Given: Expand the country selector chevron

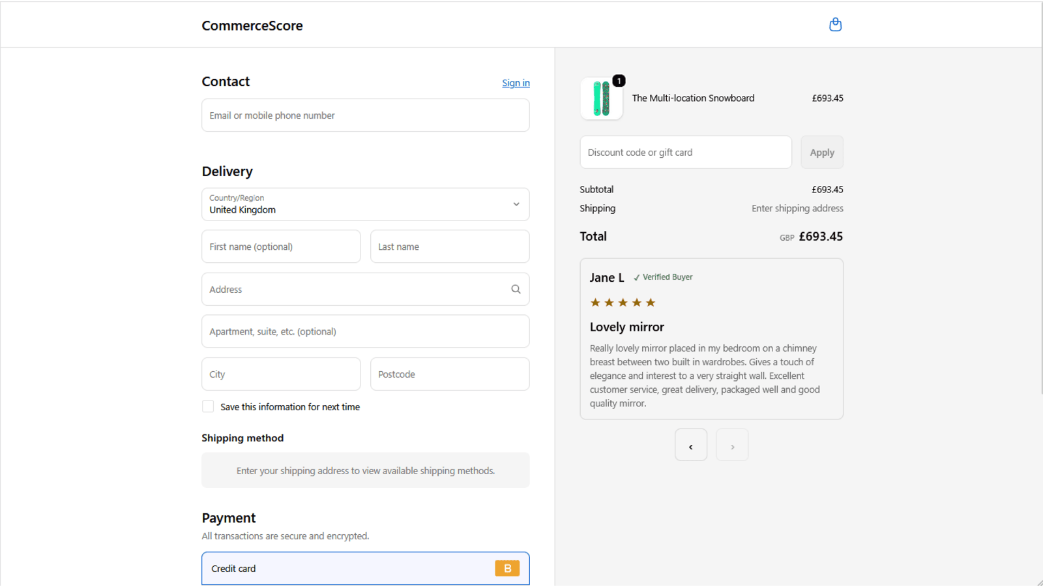Looking at the screenshot, I should pyautogui.click(x=515, y=204).
